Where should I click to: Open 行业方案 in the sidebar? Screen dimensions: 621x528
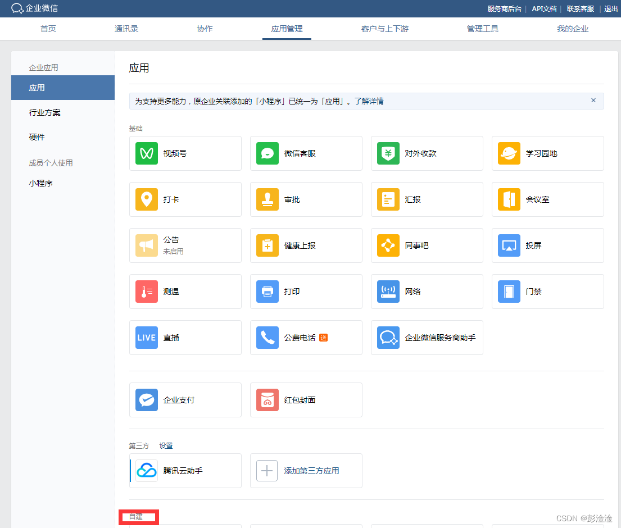pos(45,112)
